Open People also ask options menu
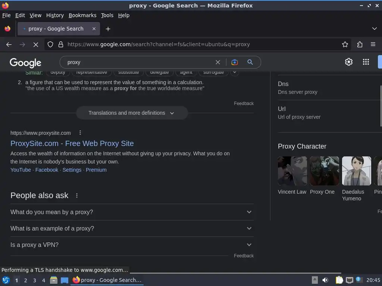The image size is (382, 286). point(77,196)
